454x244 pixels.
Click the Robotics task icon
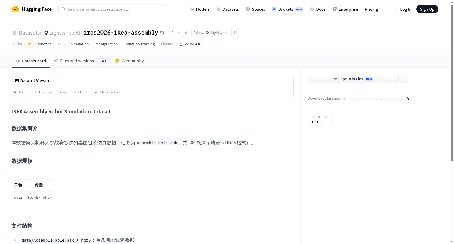pyautogui.click(x=30, y=44)
